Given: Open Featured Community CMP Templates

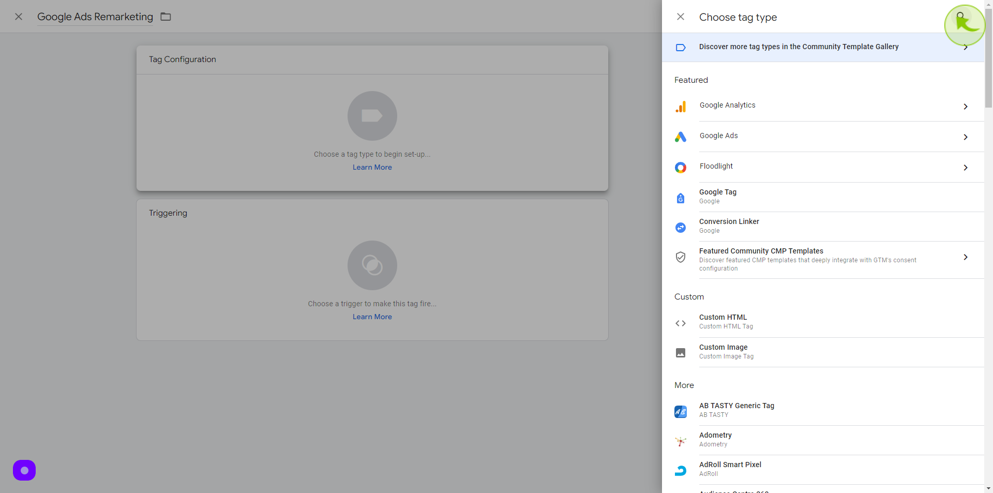Looking at the screenshot, I should pos(823,260).
